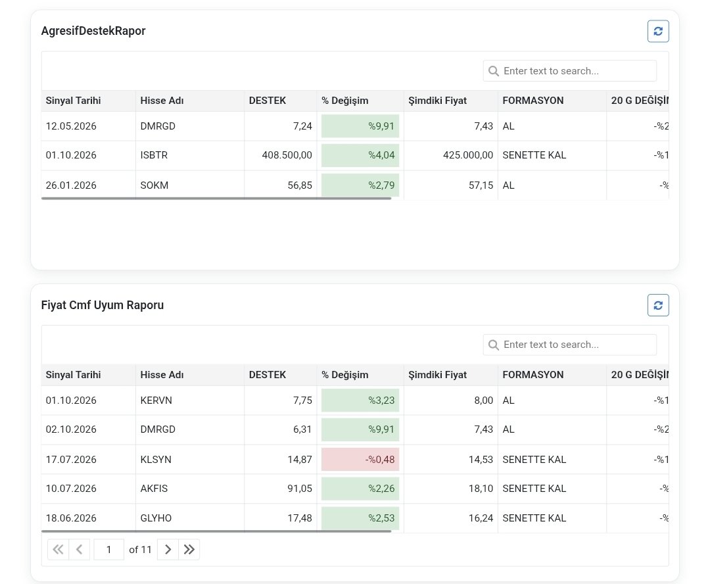This screenshot has width=710, height=584.
Task: Select the ISBTR stock name cell
Action: coord(190,155)
